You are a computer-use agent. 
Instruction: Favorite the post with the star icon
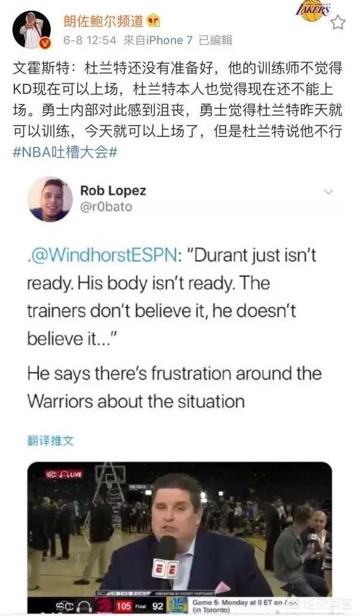point(337,22)
